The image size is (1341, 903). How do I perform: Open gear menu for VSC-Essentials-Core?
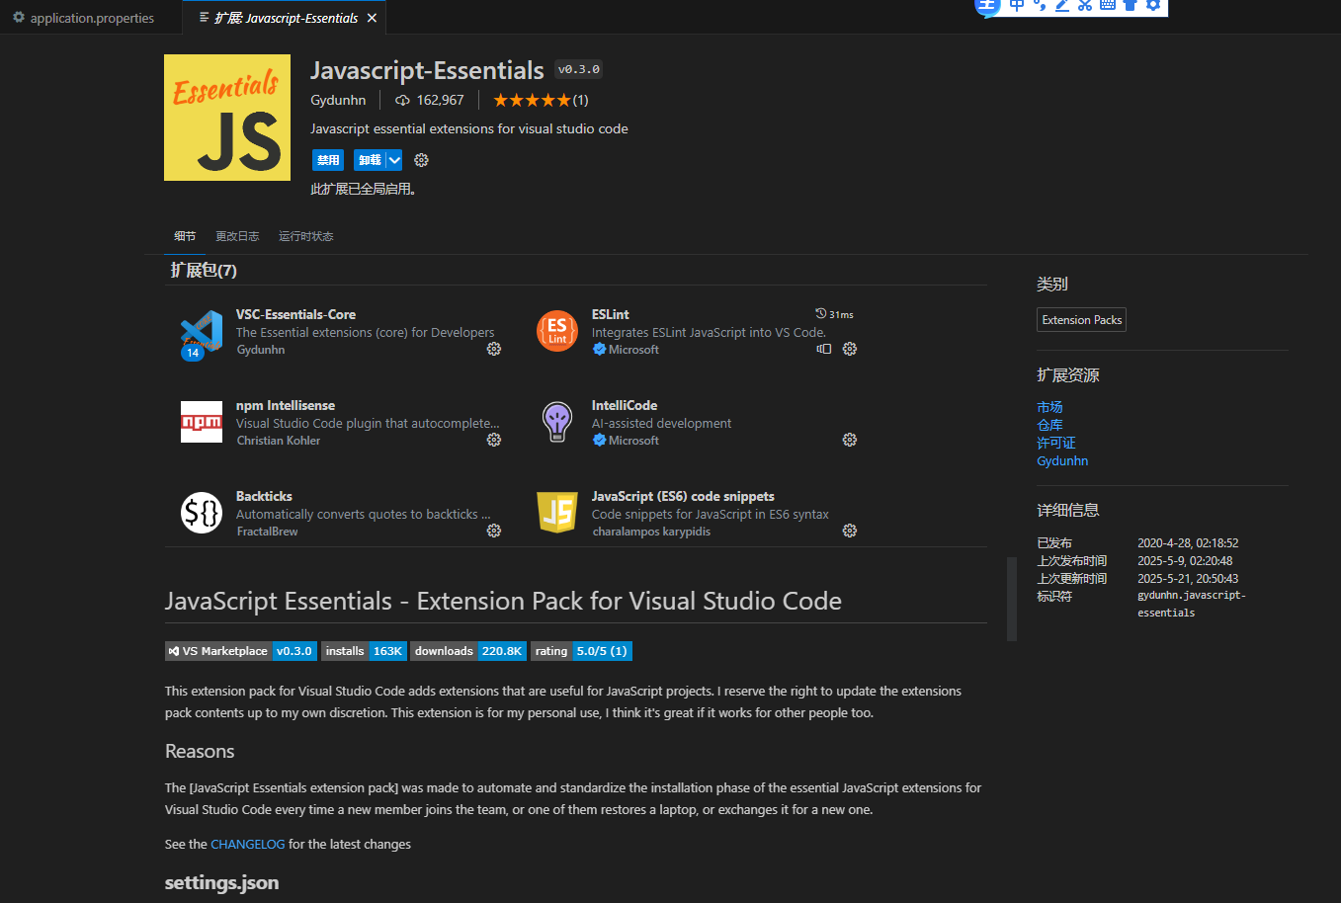494,349
